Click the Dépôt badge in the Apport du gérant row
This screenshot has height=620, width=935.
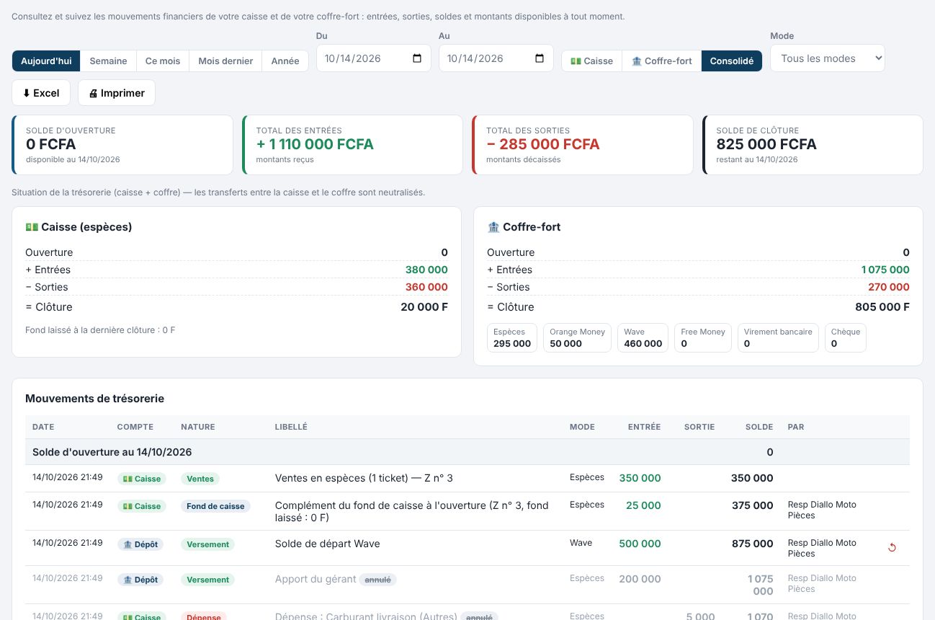(x=140, y=580)
